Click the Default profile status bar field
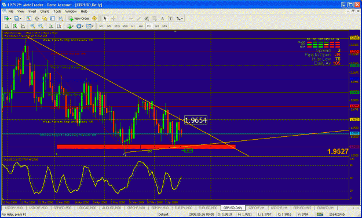The height and width of the screenshot is (218, 362). [163, 215]
